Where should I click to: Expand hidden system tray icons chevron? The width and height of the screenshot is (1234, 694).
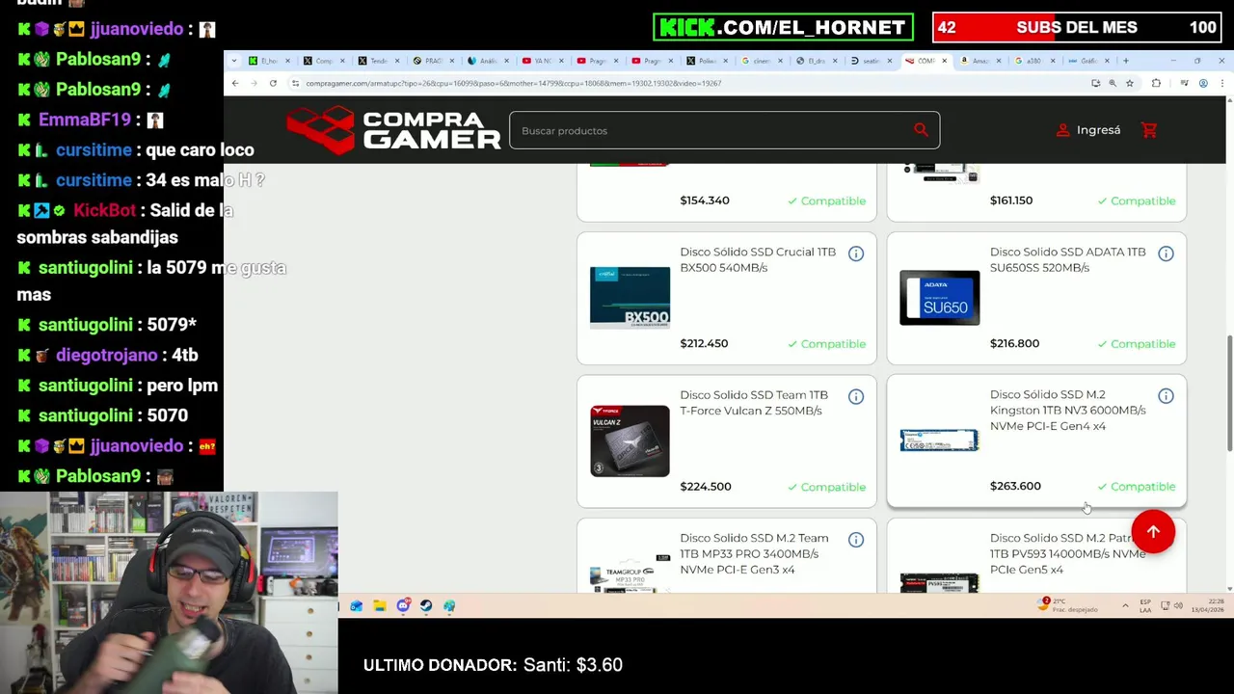[1125, 605]
